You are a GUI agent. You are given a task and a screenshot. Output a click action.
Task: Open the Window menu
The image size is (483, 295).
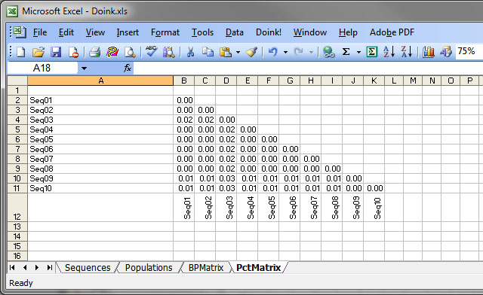[310, 32]
